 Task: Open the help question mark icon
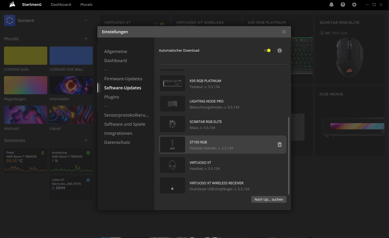tap(343, 5)
